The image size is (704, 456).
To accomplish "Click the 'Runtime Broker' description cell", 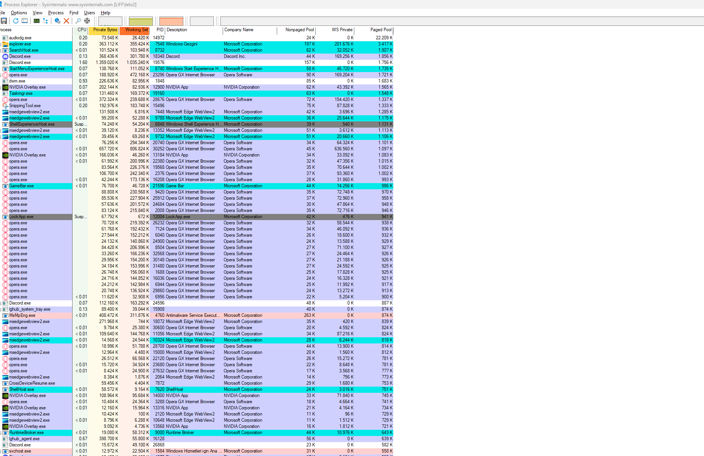I will pyautogui.click(x=180, y=432).
